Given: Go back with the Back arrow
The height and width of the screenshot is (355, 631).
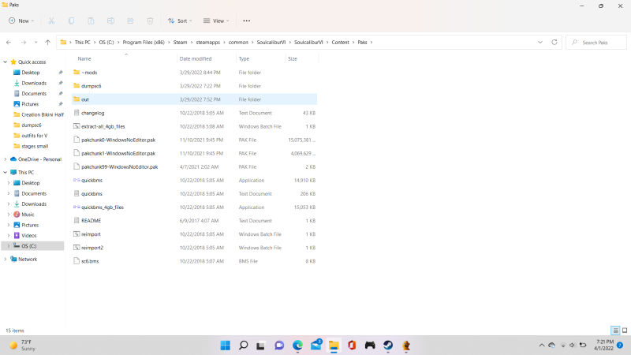Looking at the screenshot, I should click(9, 43).
